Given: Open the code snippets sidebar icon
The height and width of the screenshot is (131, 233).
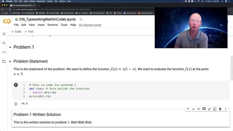Looking at the screenshot, I should click(4, 52).
